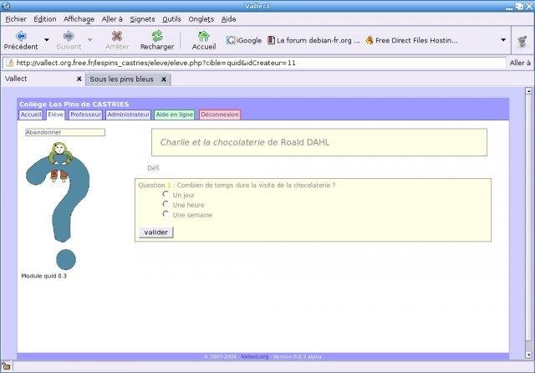Image resolution: width=535 pixels, height=373 pixels.
Task: Click the status bar icon at bottom-left
Action: point(6,367)
